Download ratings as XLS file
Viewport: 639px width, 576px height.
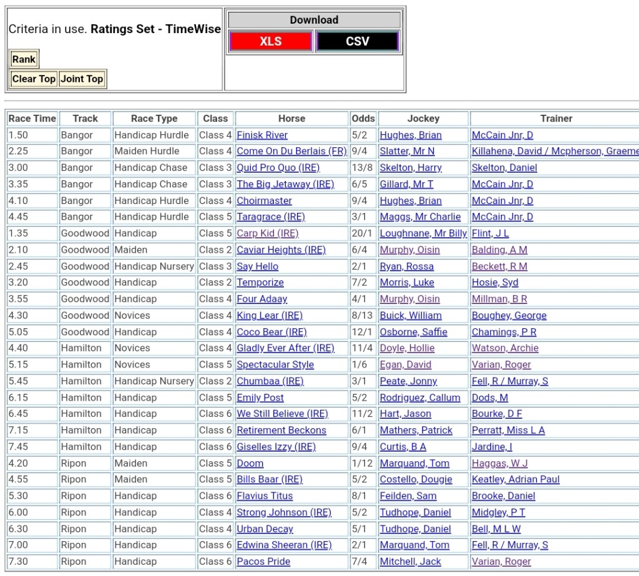click(x=270, y=42)
